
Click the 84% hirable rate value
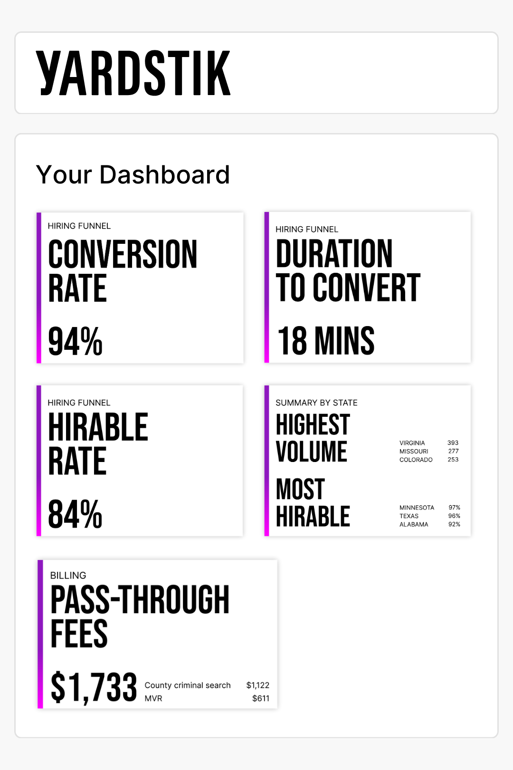[76, 514]
